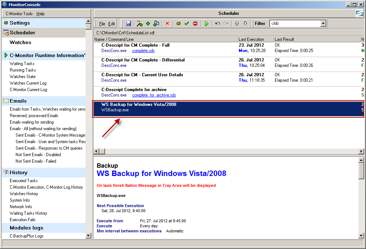Go to Settings section in sidebar

pos(44,23)
